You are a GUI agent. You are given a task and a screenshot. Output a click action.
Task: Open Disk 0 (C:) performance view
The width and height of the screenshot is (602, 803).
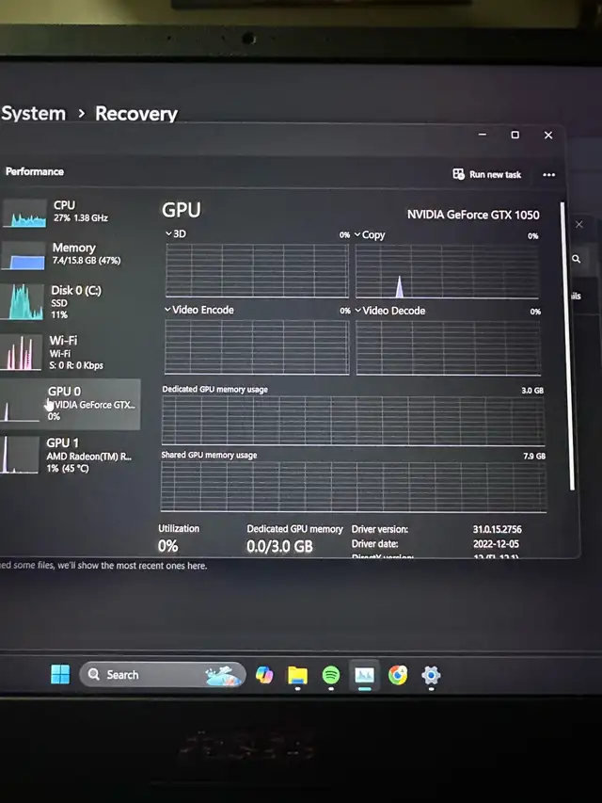71,301
